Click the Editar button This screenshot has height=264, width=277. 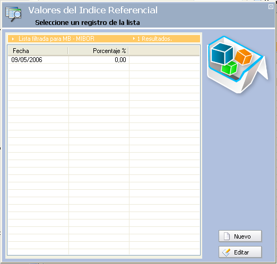click(240, 252)
